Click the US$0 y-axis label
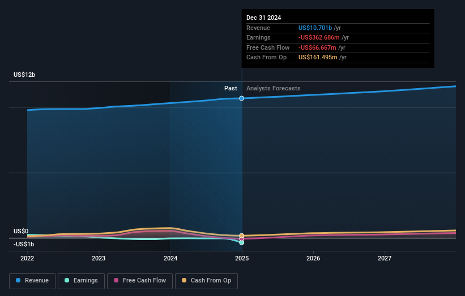 pyautogui.click(x=21, y=231)
